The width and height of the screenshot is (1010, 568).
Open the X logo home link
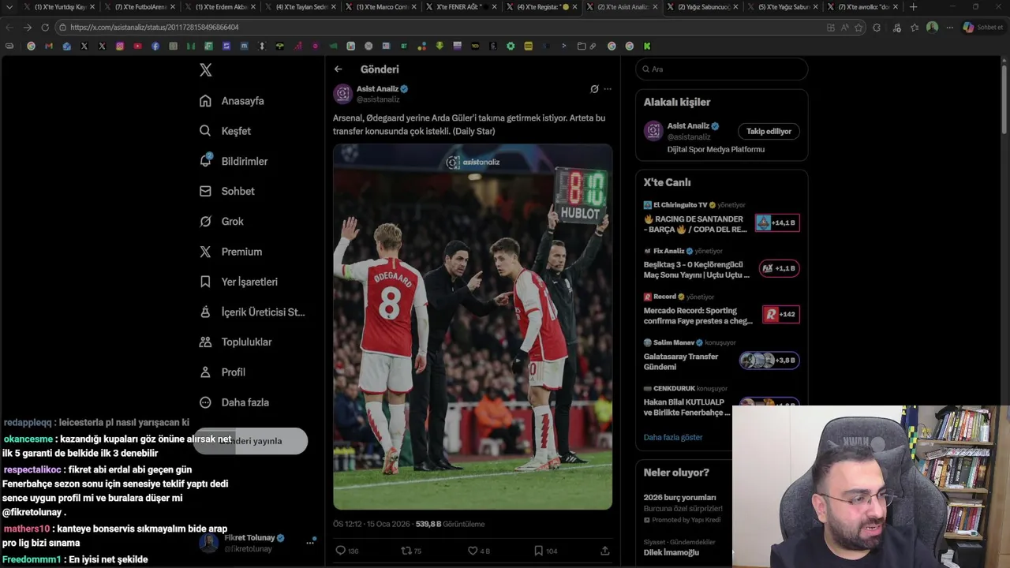[x=205, y=70]
